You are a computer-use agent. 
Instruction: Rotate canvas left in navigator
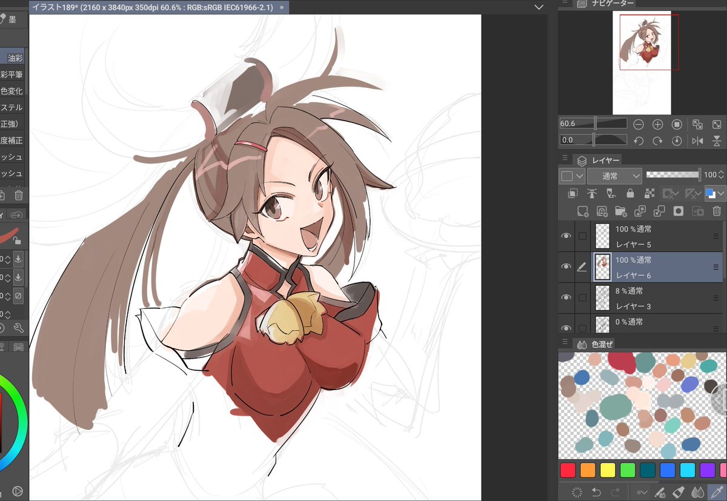coord(639,141)
